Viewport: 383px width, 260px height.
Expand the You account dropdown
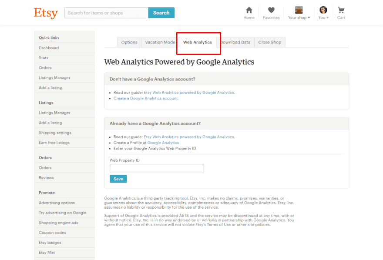(x=323, y=18)
